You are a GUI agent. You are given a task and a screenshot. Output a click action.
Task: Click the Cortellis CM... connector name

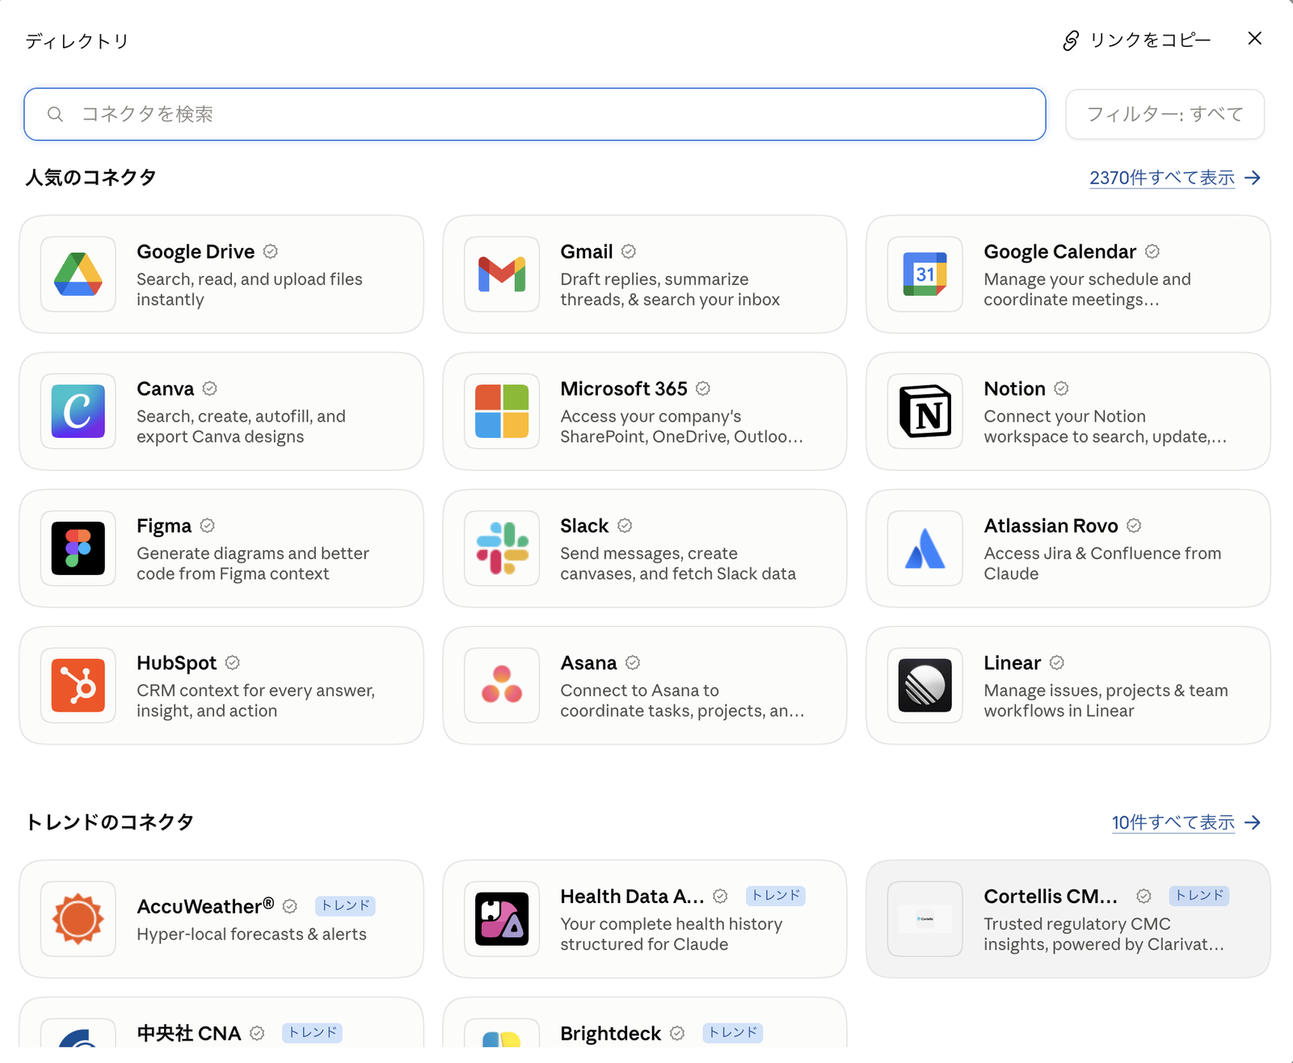click(x=1051, y=897)
